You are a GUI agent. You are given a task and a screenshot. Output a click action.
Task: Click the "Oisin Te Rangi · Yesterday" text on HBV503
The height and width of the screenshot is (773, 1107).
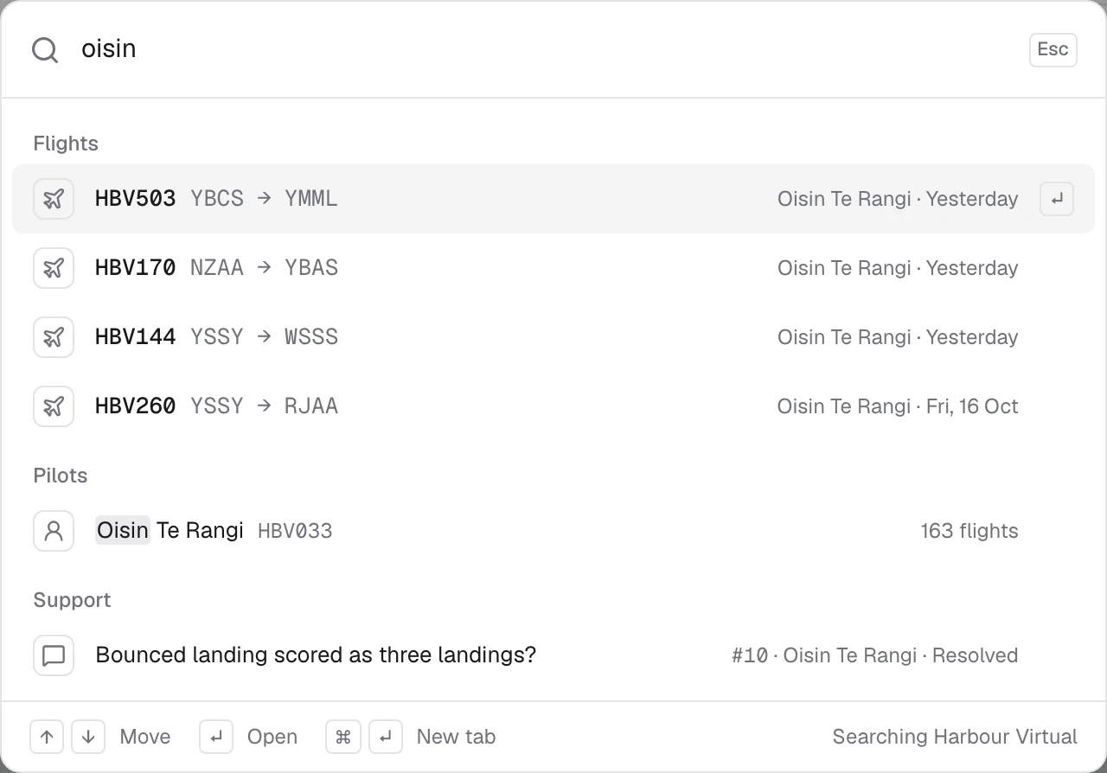(x=898, y=199)
